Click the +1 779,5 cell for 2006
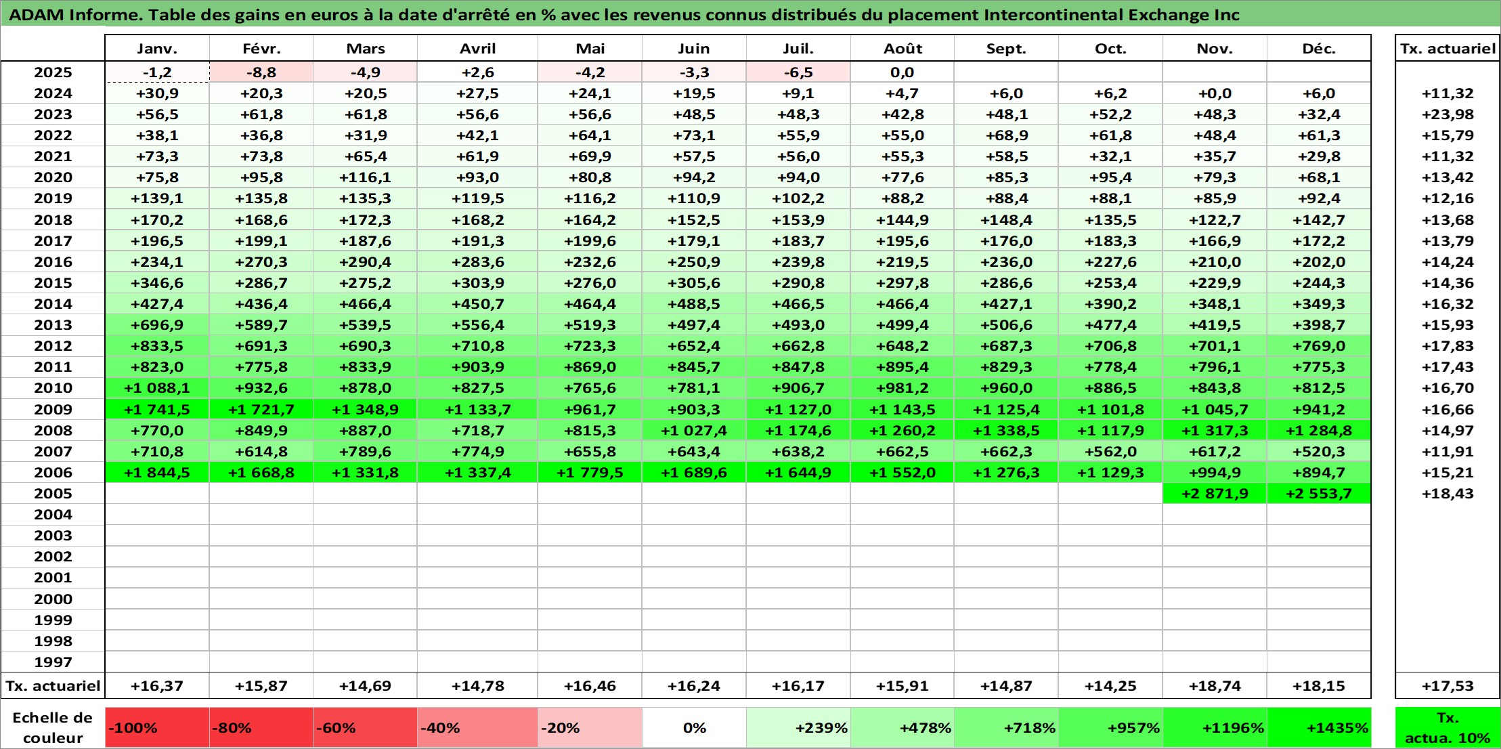 click(x=590, y=473)
